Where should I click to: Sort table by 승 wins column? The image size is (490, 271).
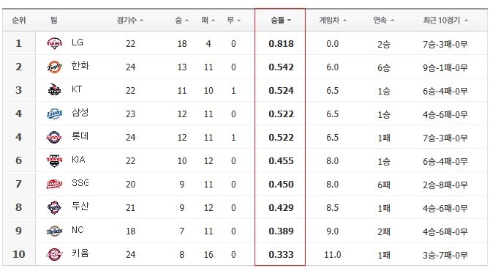181,21
